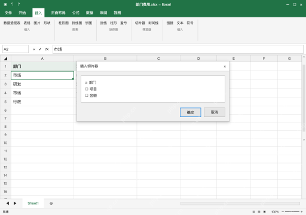
Task: Insert a 数据透视表 from the ribbon
Action: pyautogui.click(x=12, y=23)
